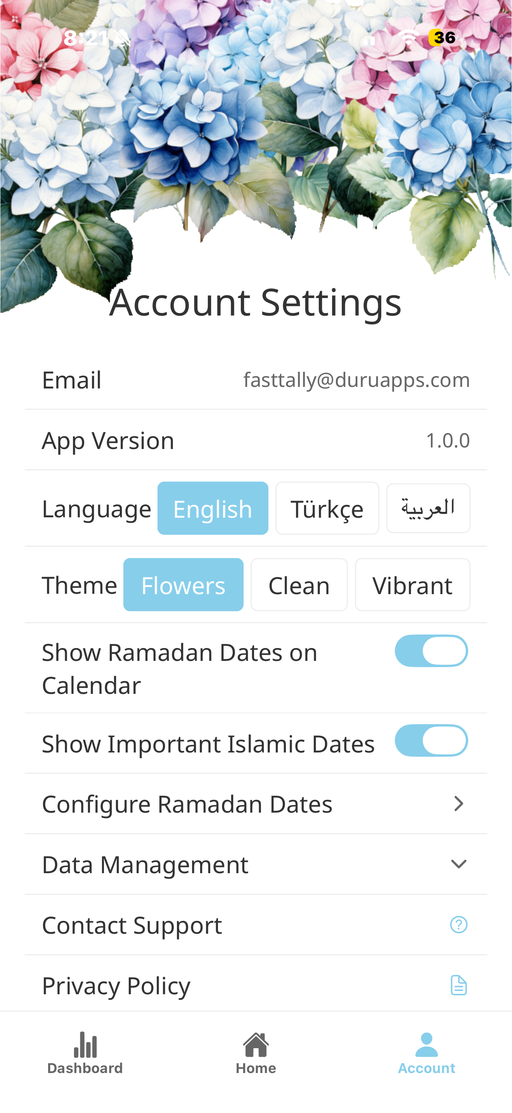Toggle Show Ramadan Dates on Calendar
The height and width of the screenshot is (1113, 512).
(x=431, y=651)
